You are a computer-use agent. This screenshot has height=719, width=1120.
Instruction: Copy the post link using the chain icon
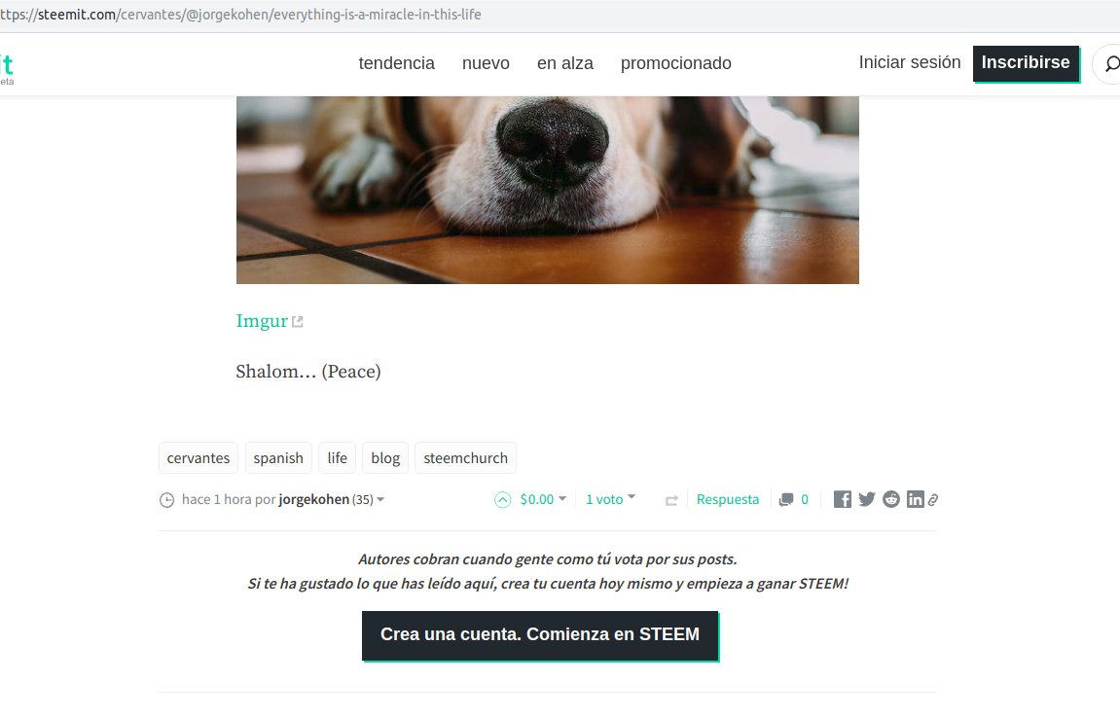(933, 500)
